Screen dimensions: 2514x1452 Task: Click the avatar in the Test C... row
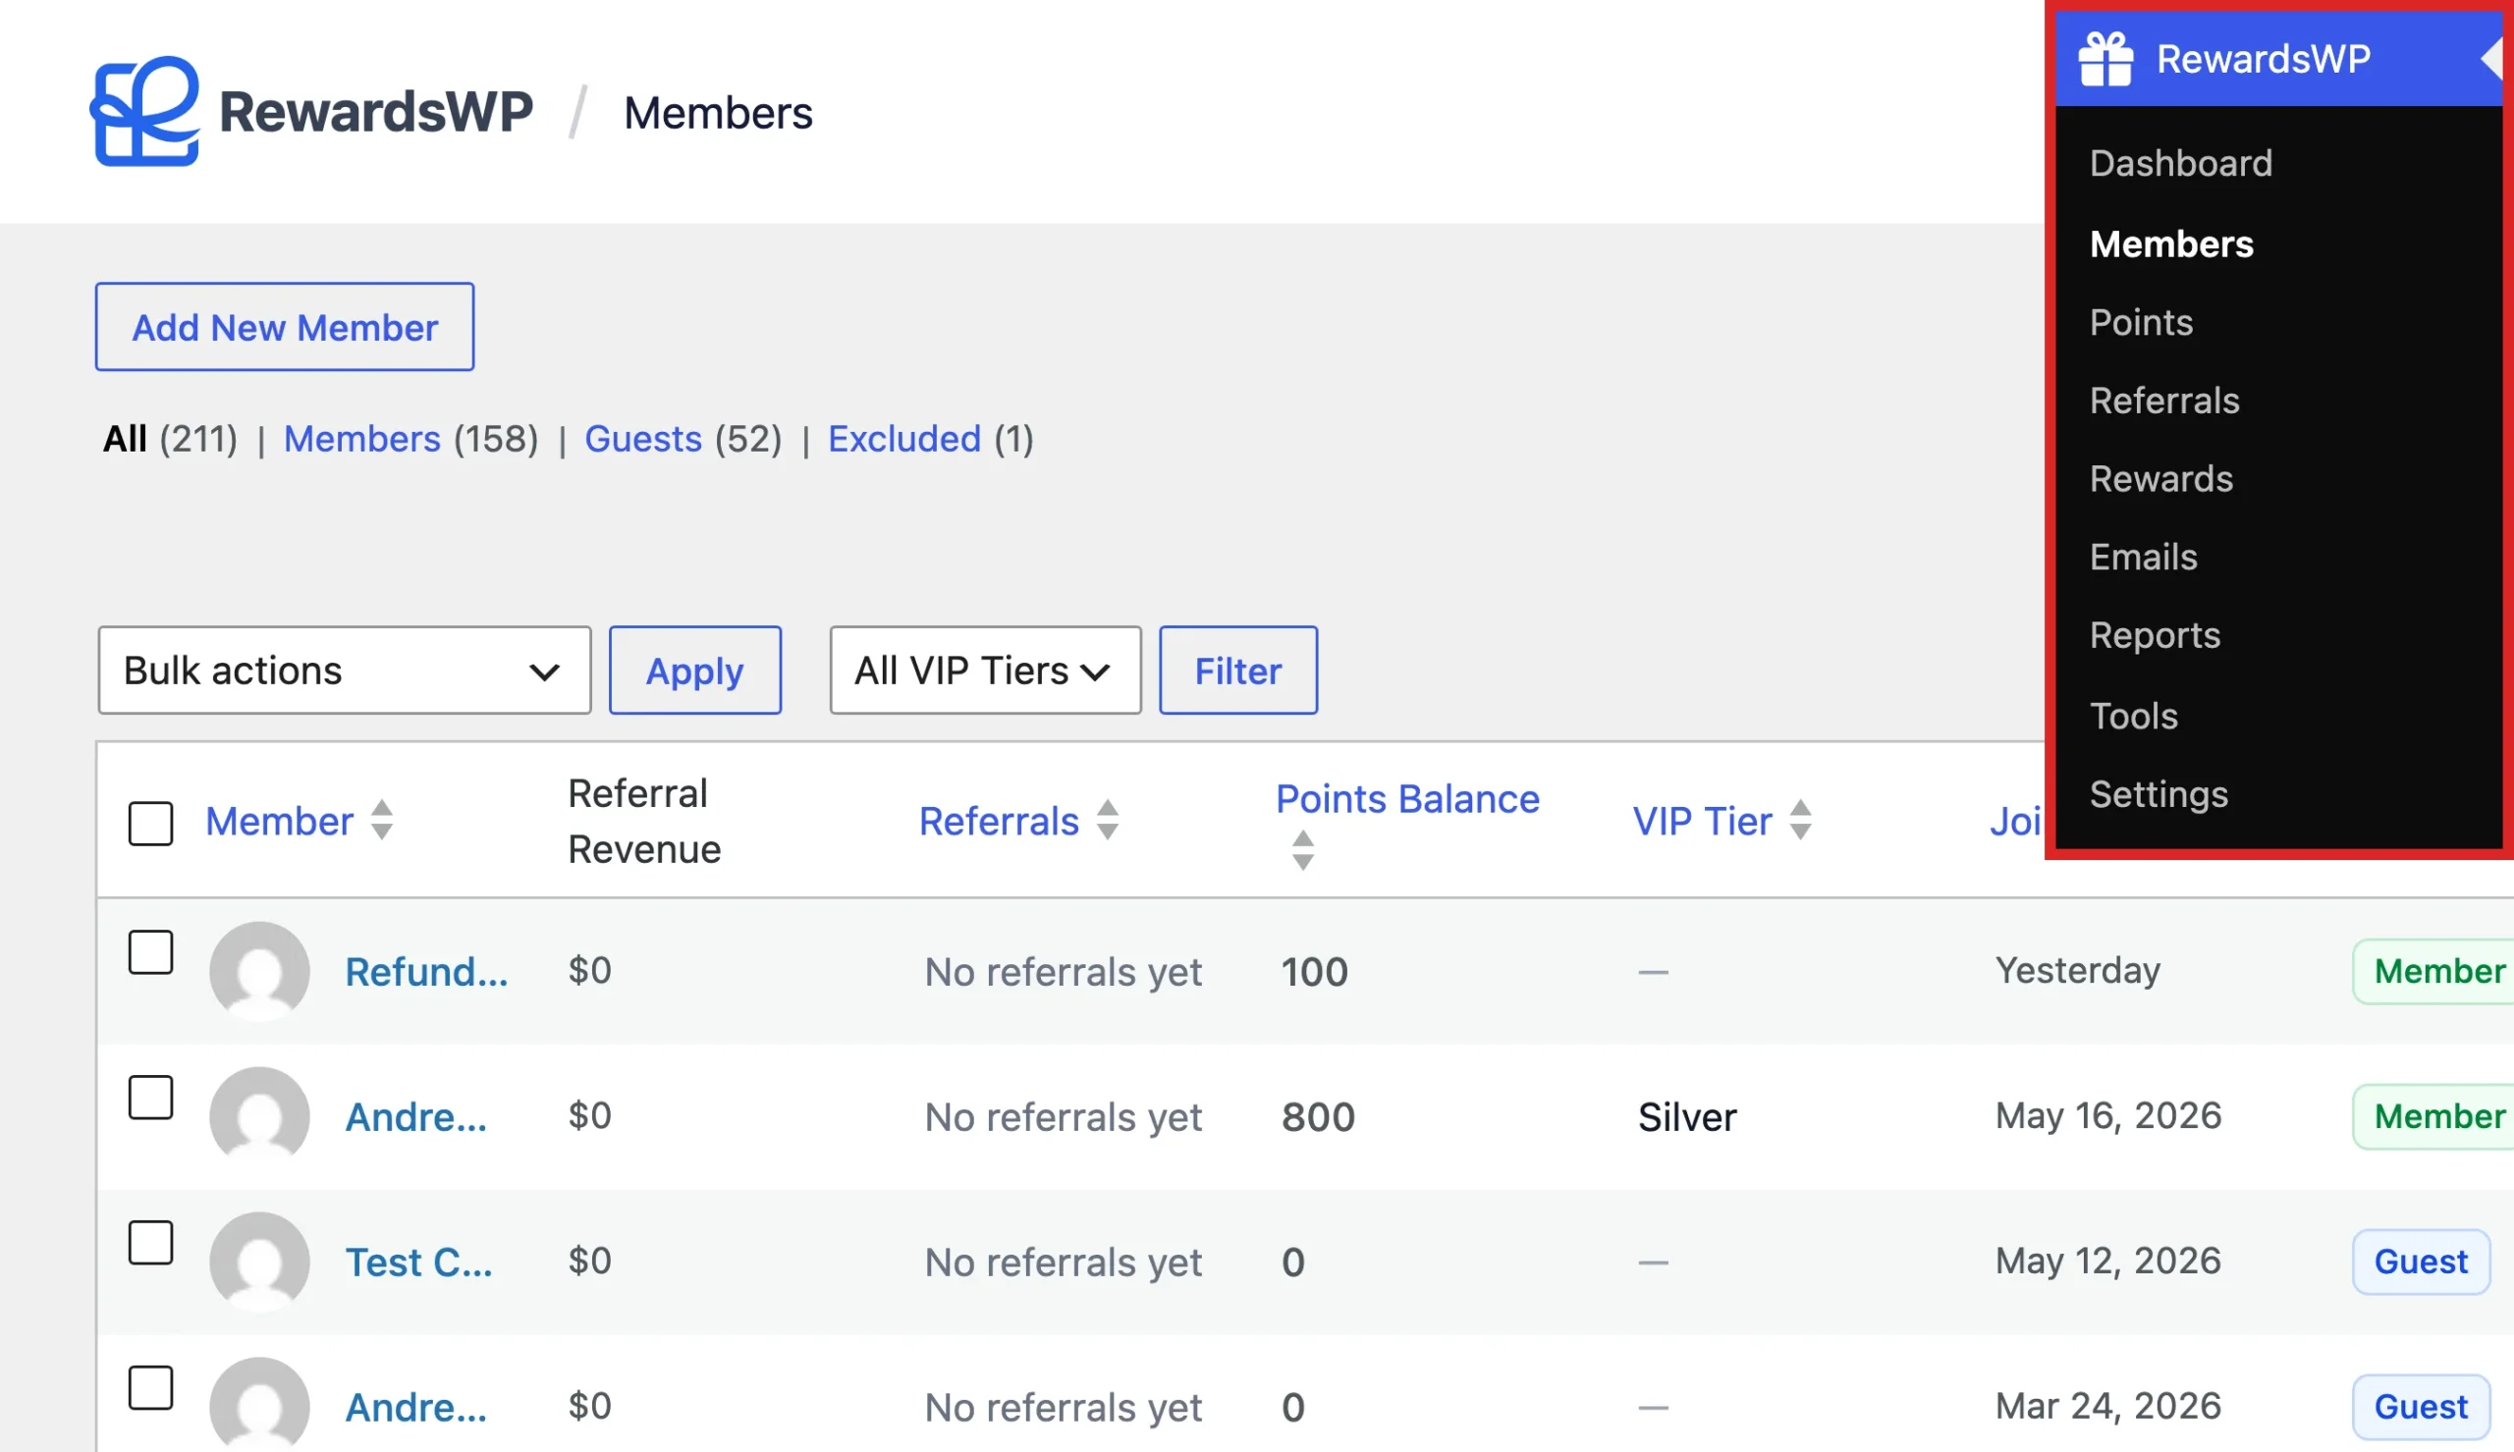coord(259,1261)
